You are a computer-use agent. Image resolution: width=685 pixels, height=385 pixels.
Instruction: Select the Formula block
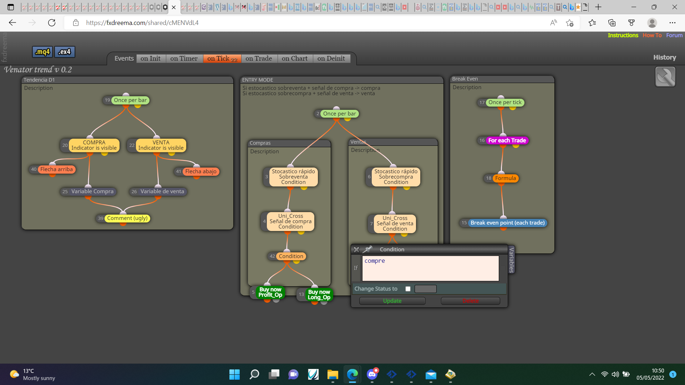click(506, 178)
